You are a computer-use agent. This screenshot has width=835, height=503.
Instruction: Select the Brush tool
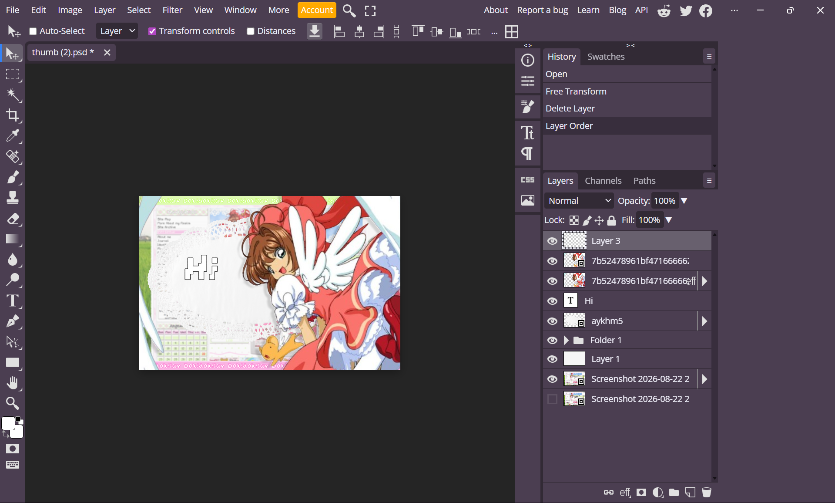pos(13,177)
